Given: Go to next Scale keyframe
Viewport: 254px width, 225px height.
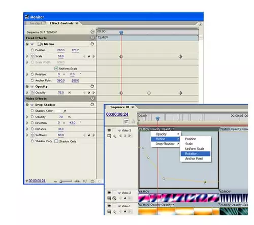Looking at the screenshot, I should 93,56.
